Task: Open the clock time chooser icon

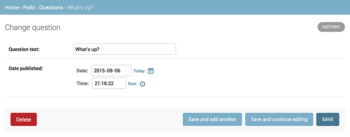Action: tap(142, 84)
